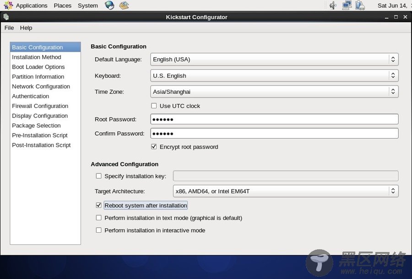The image size is (412, 279).
Task: Go to Firewall Configuration section
Action: [x=45, y=106]
